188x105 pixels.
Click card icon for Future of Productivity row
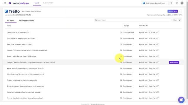(121, 68)
